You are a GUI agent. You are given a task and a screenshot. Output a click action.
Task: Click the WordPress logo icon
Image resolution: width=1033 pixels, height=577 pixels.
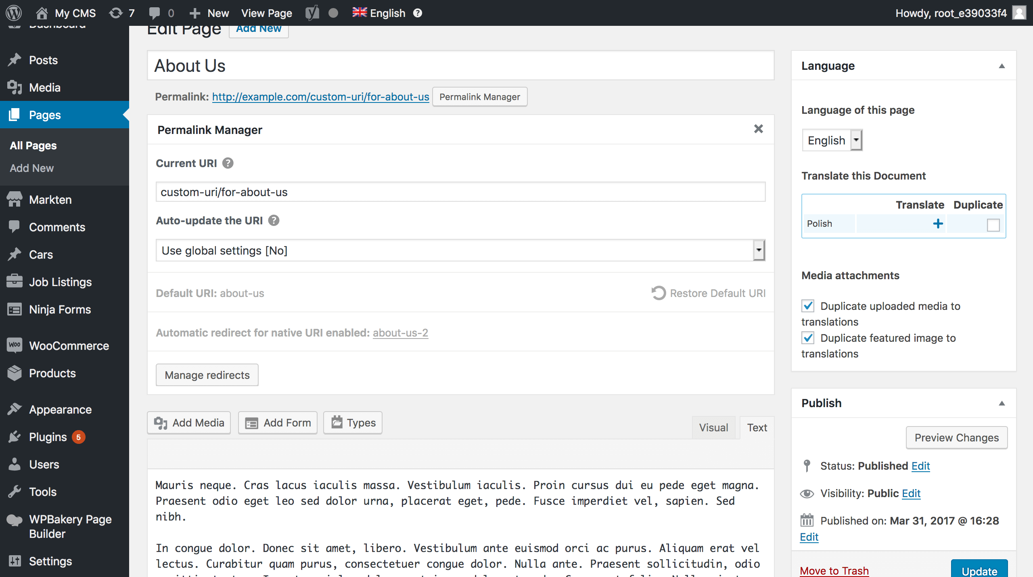14,13
